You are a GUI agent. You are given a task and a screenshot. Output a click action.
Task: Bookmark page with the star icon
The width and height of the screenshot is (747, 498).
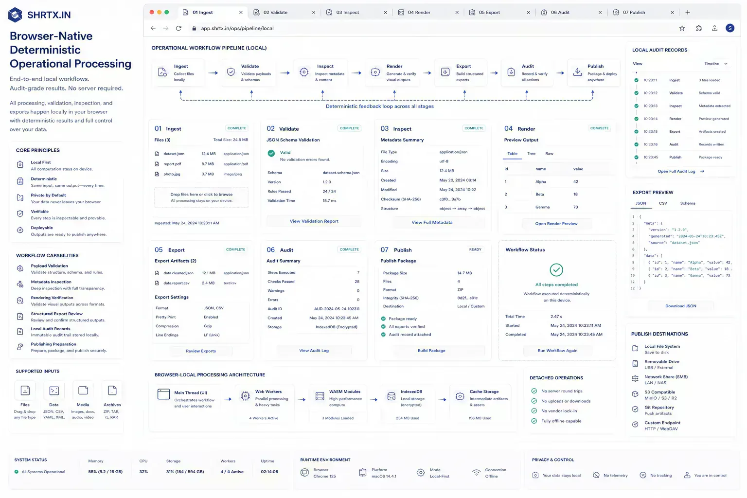(682, 28)
